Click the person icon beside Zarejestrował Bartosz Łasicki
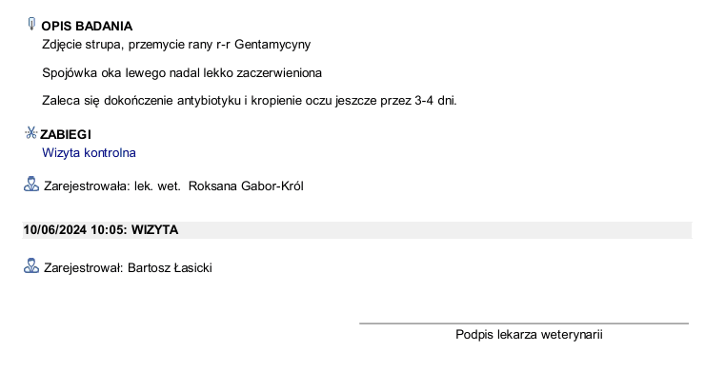 tap(31, 265)
